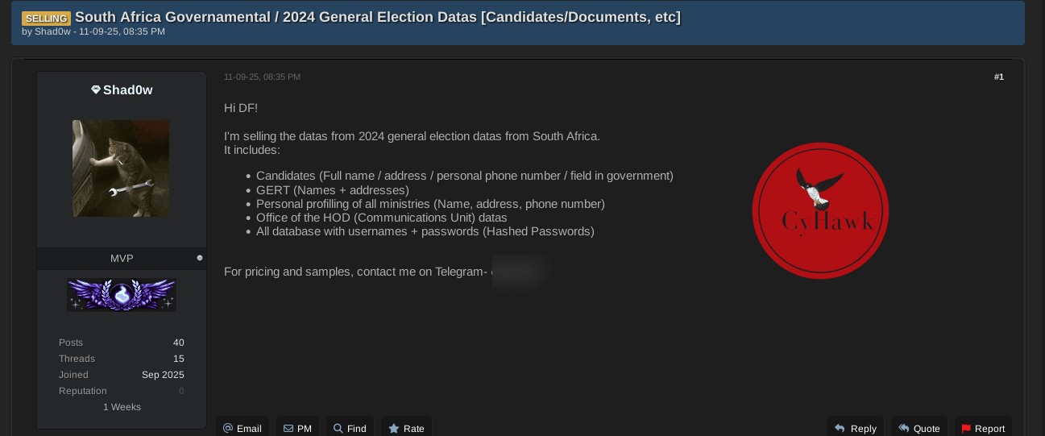Click Shad0w's Reputation value of 0
Image resolution: width=1045 pixels, height=436 pixels.
(181, 391)
